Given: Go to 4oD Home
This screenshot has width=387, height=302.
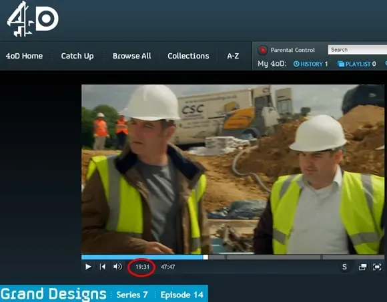Looking at the screenshot, I should click(24, 56).
